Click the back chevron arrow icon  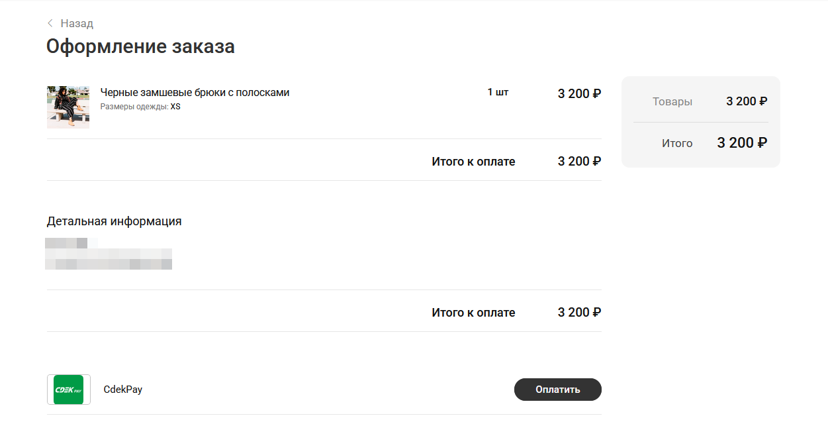coord(50,23)
